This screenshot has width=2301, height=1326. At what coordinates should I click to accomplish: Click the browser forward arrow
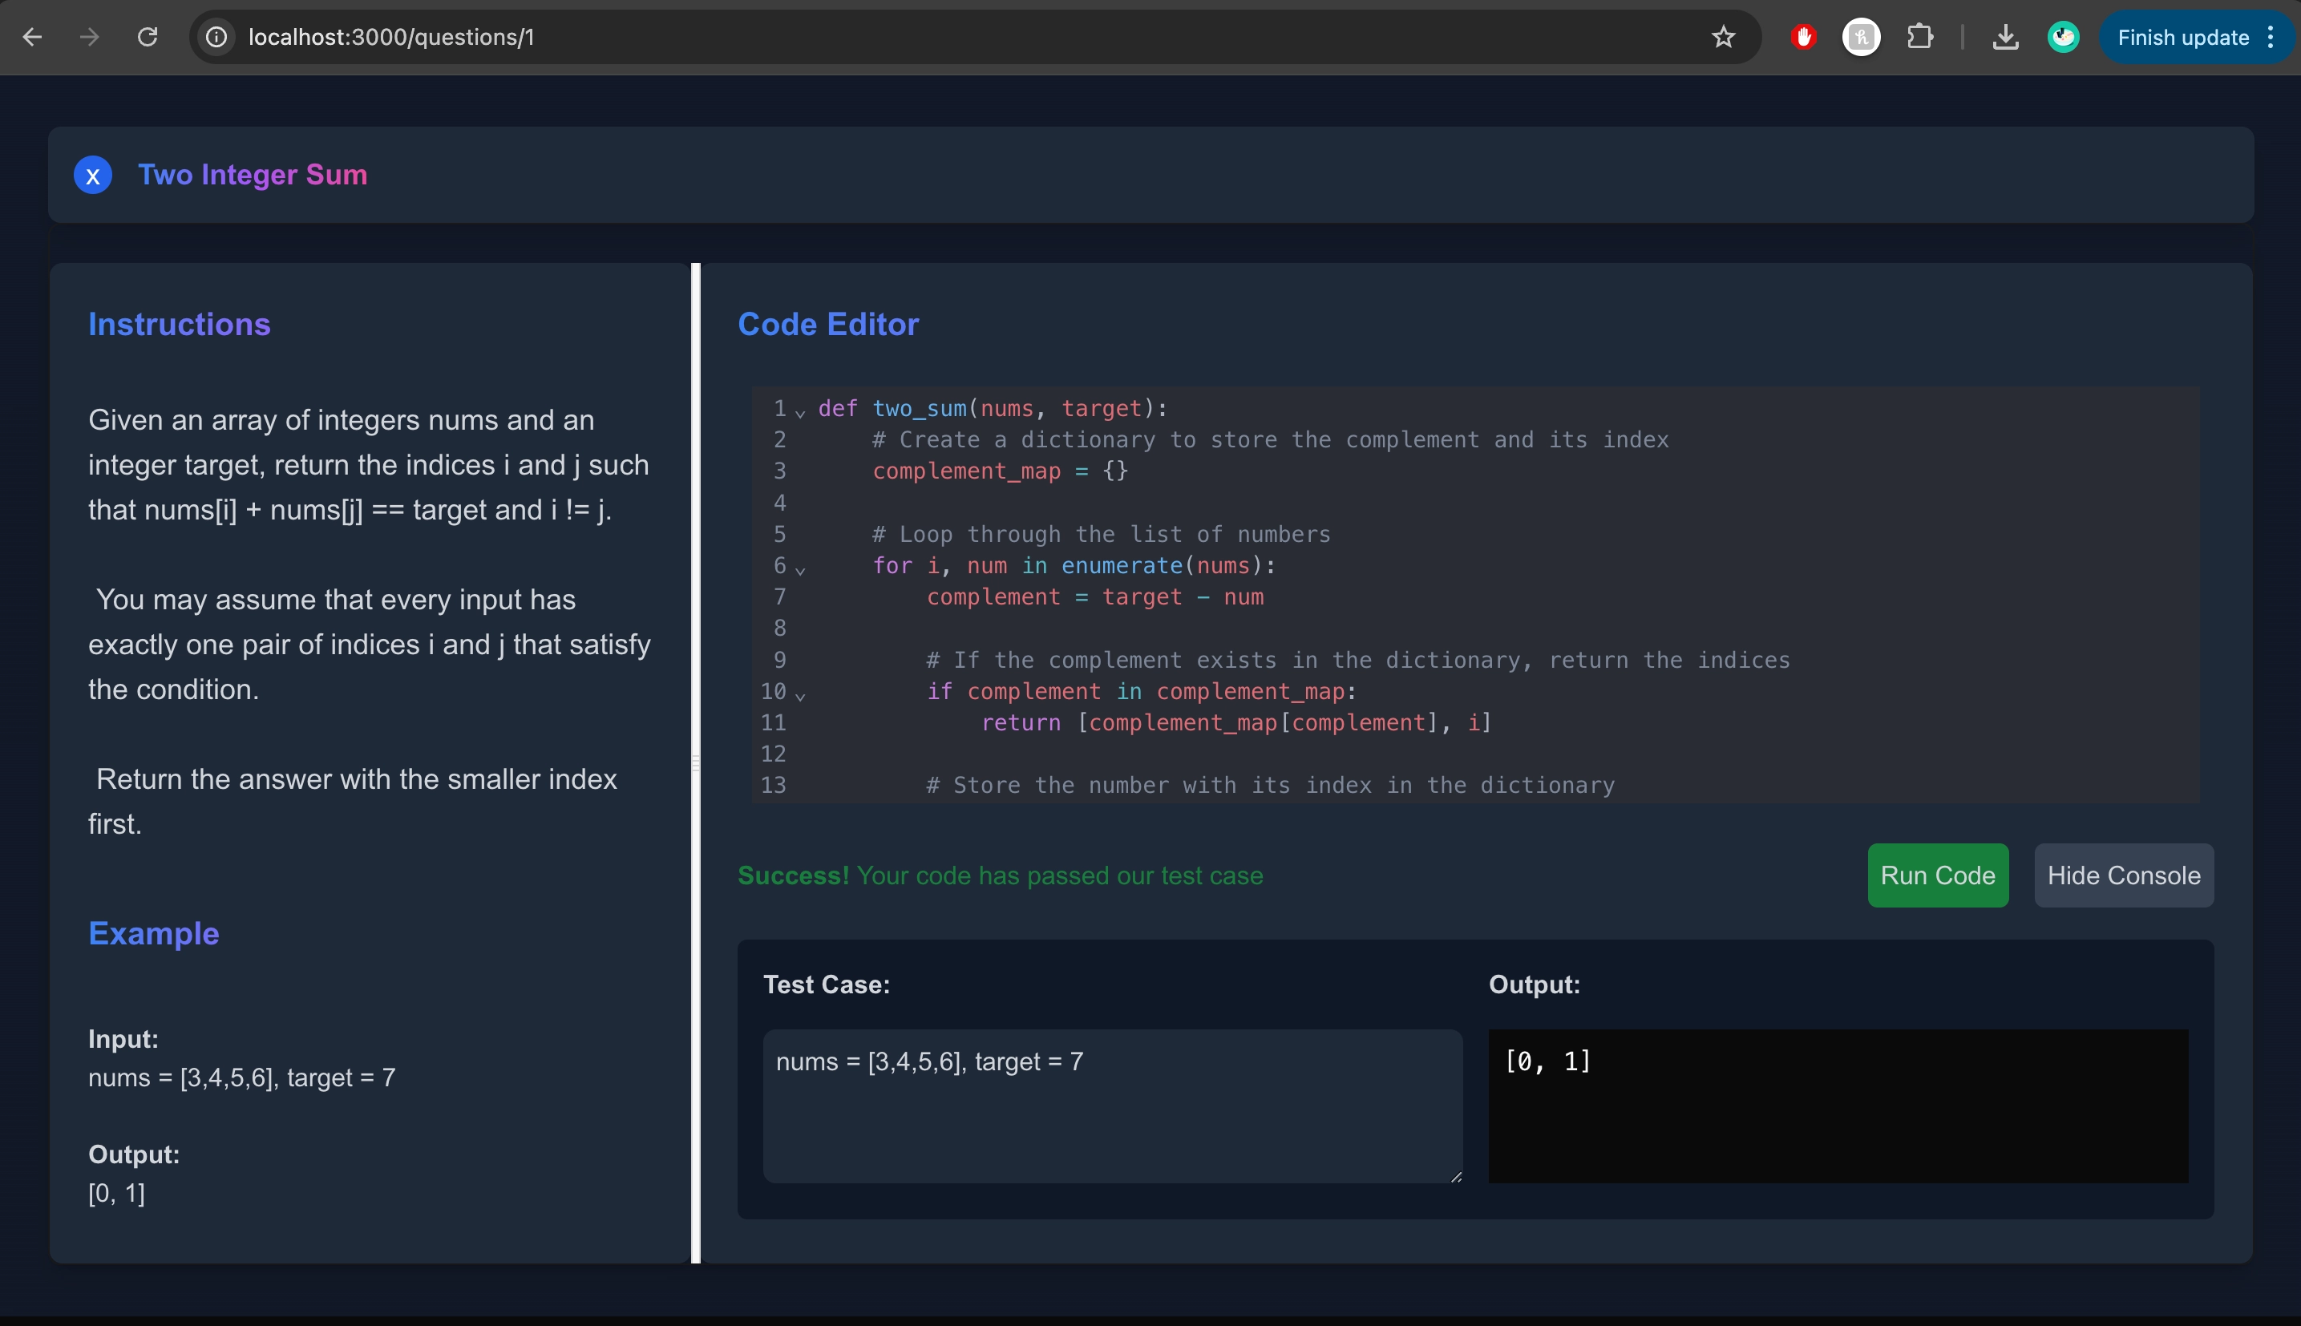[x=89, y=38]
